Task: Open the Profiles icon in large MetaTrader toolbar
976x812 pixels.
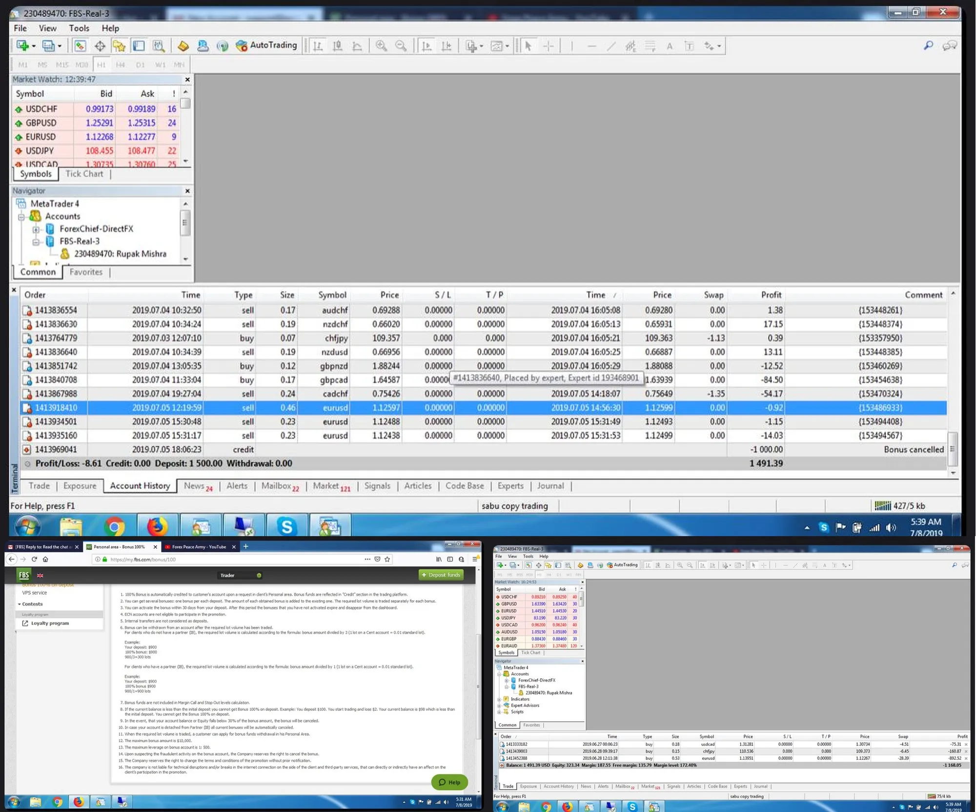Action: click(48, 46)
